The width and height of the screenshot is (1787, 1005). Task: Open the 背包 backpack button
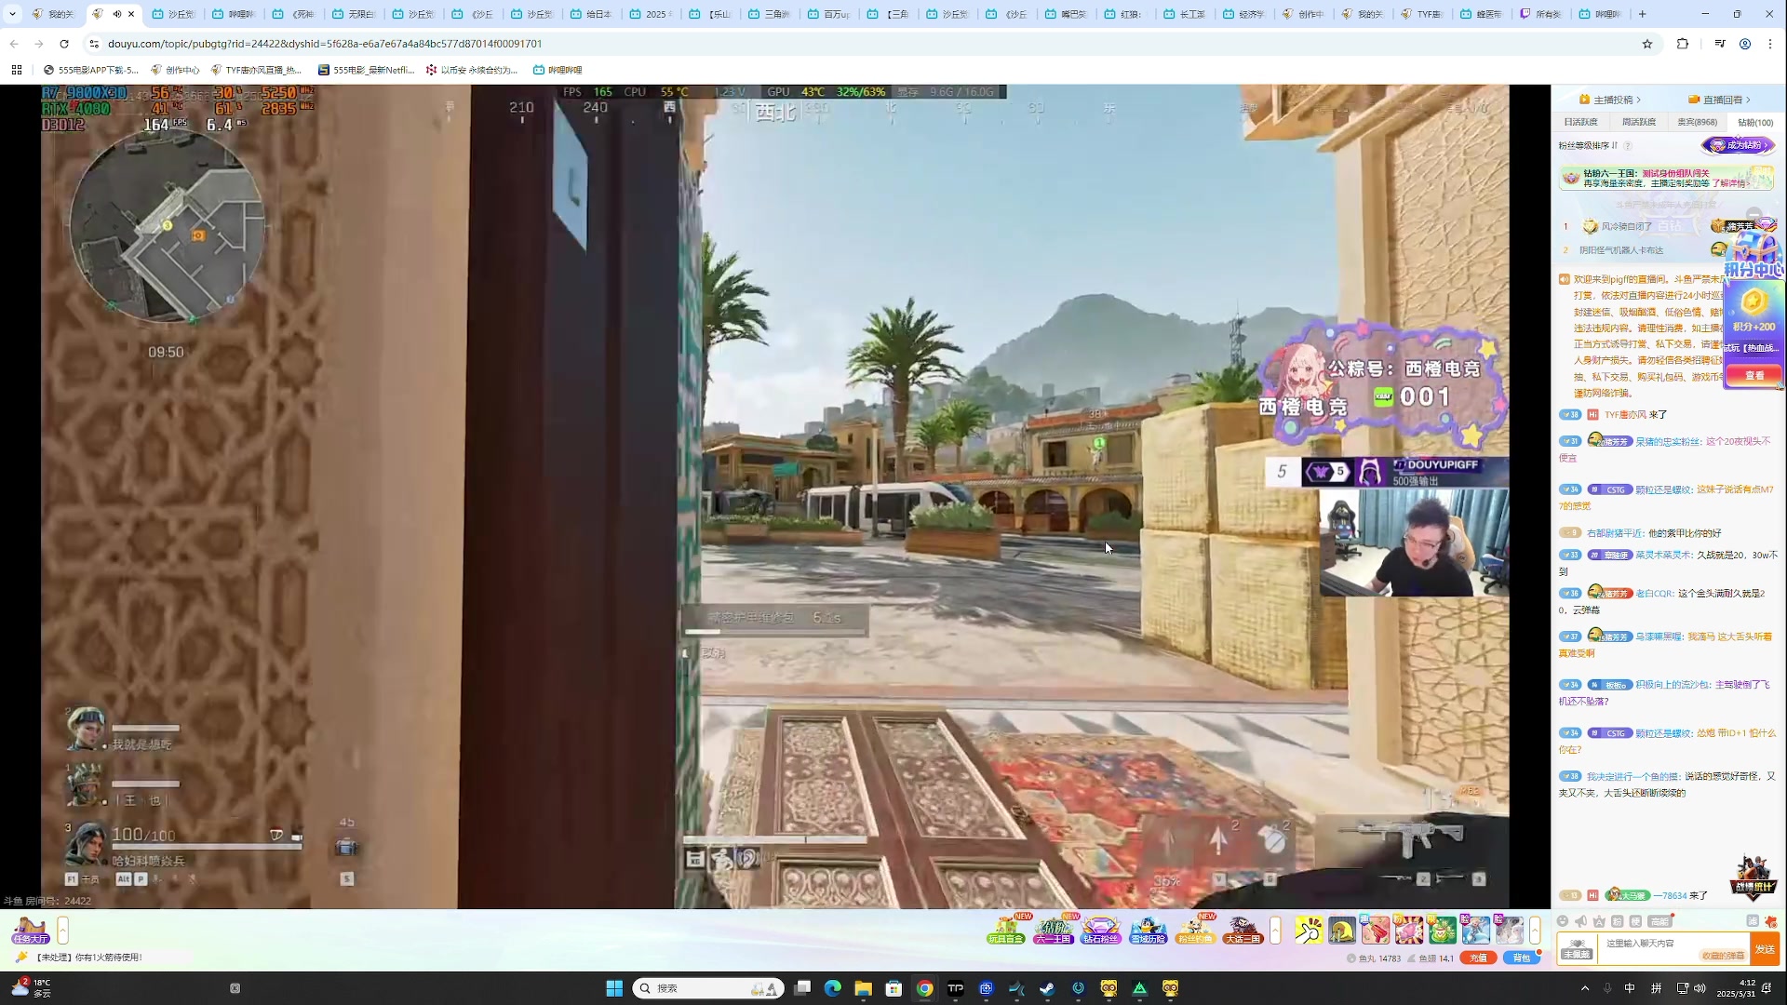point(1521,958)
